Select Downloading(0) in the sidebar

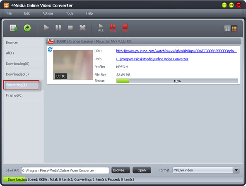pos(23,64)
